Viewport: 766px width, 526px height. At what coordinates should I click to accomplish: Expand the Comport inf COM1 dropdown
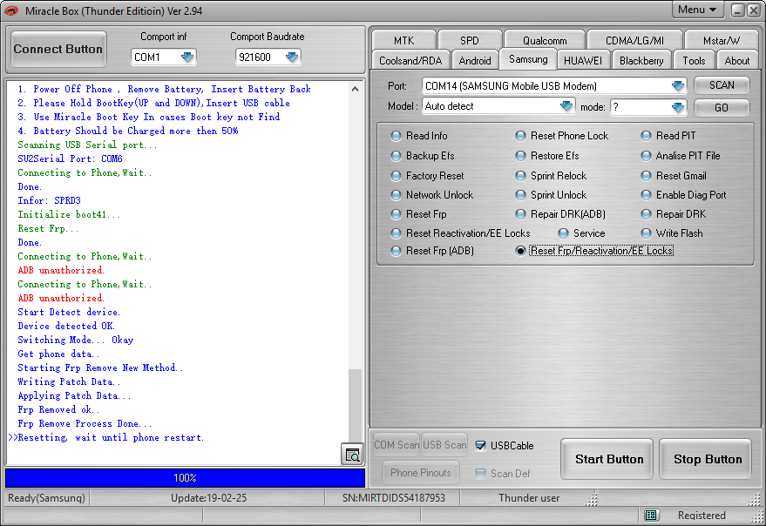click(187, 57)
